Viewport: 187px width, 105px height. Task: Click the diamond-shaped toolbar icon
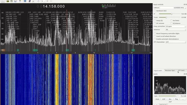point(38,1)
